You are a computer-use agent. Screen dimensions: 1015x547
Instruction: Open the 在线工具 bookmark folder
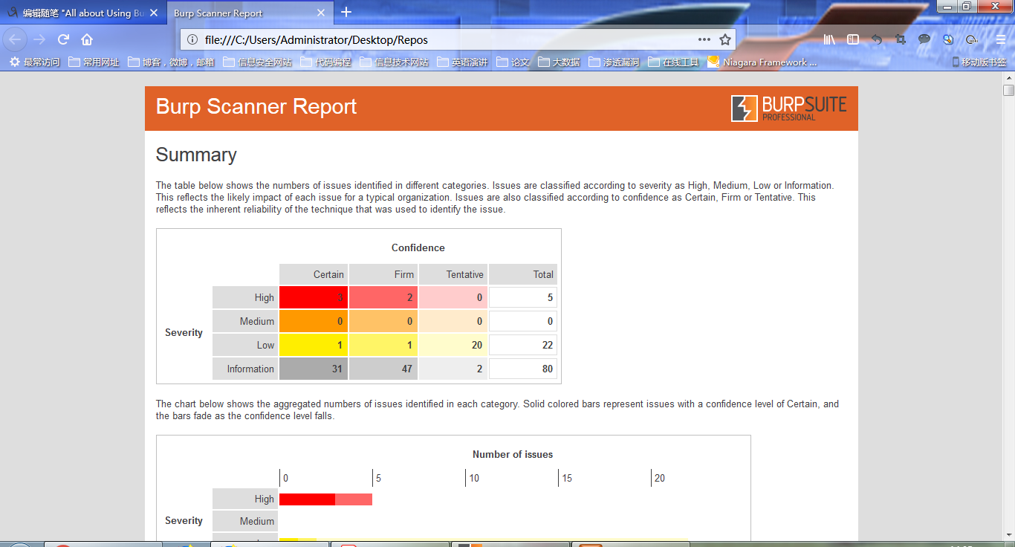(673, 62)
